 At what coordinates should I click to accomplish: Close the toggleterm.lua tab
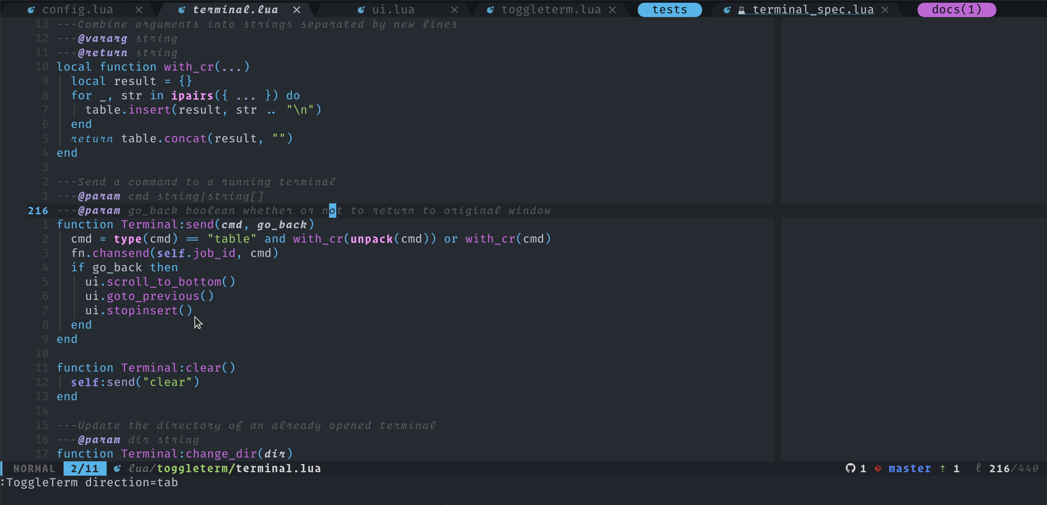pos(613,10)
